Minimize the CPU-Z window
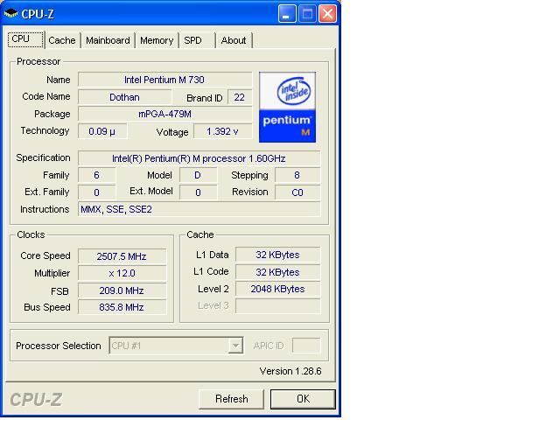 [287, 14]
